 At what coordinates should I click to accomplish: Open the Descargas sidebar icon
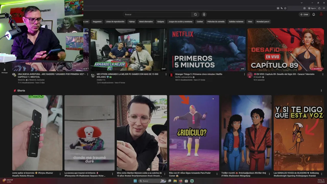[4, 71]
